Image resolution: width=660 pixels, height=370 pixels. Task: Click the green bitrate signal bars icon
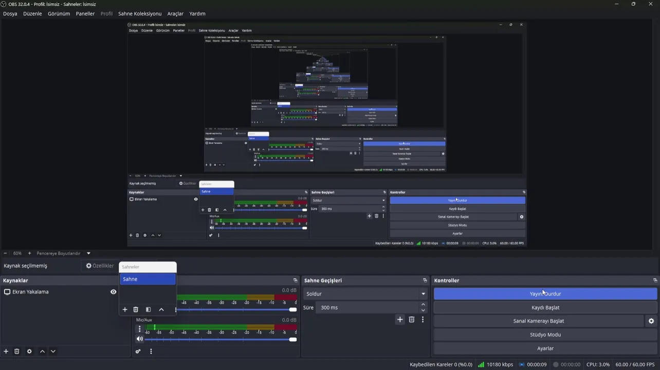tap(481, 364)
